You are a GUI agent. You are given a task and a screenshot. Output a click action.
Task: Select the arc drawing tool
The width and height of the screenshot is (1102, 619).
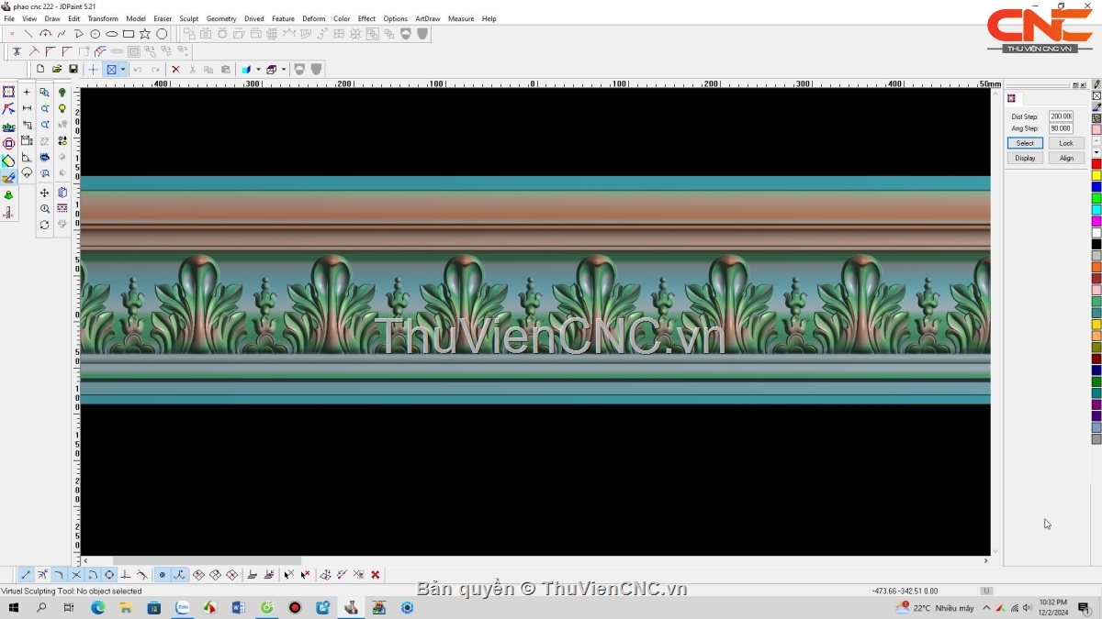pos(45,34)
